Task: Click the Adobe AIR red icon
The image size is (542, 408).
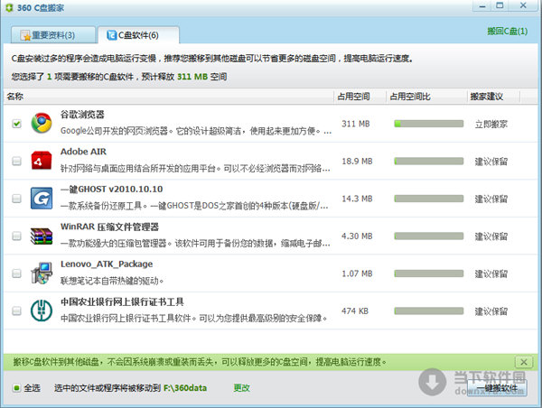Action: point(42,161)
